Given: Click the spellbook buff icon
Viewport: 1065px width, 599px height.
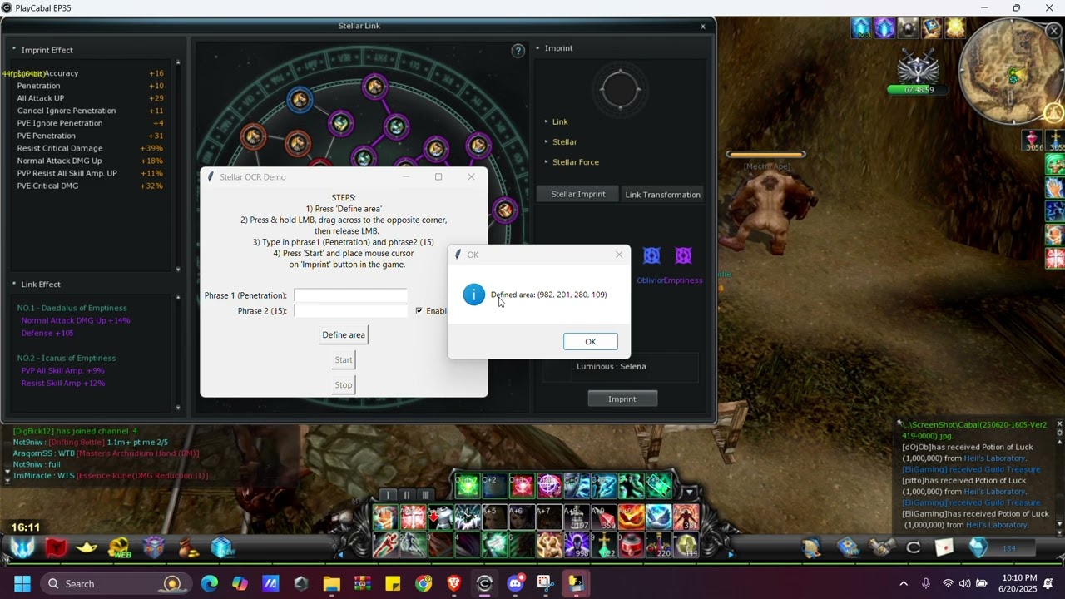Looking at the screenshot, I should (x=932, y=28).
